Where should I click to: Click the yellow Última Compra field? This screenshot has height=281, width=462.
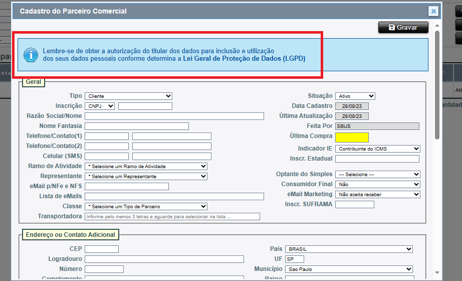coord(352,137)
